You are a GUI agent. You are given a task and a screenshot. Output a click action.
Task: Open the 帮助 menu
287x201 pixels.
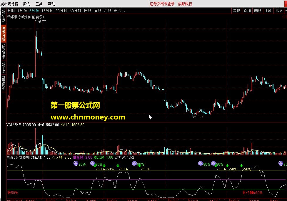coord(51,4)
